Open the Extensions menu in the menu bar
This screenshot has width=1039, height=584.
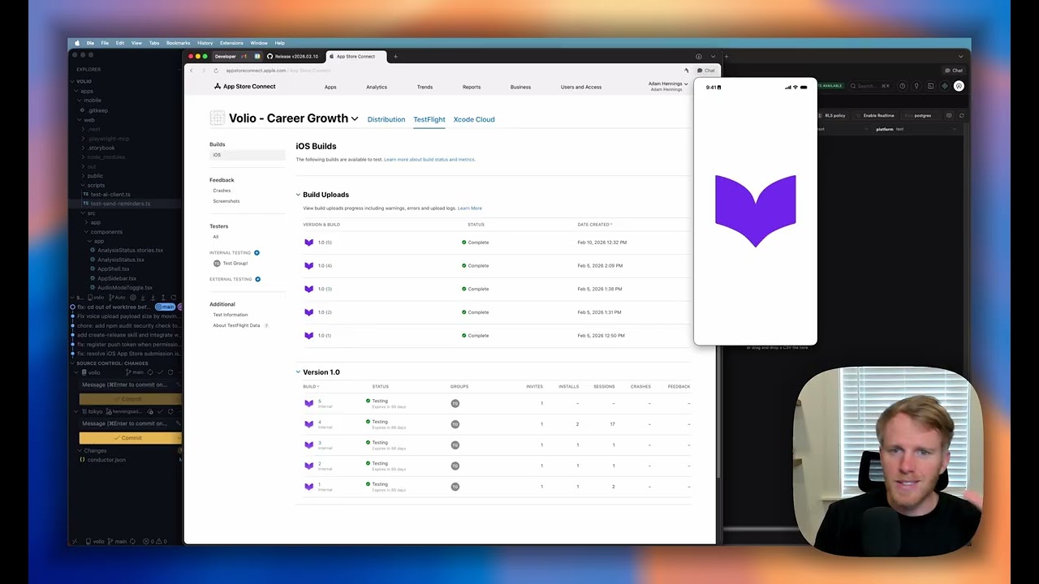231,43
